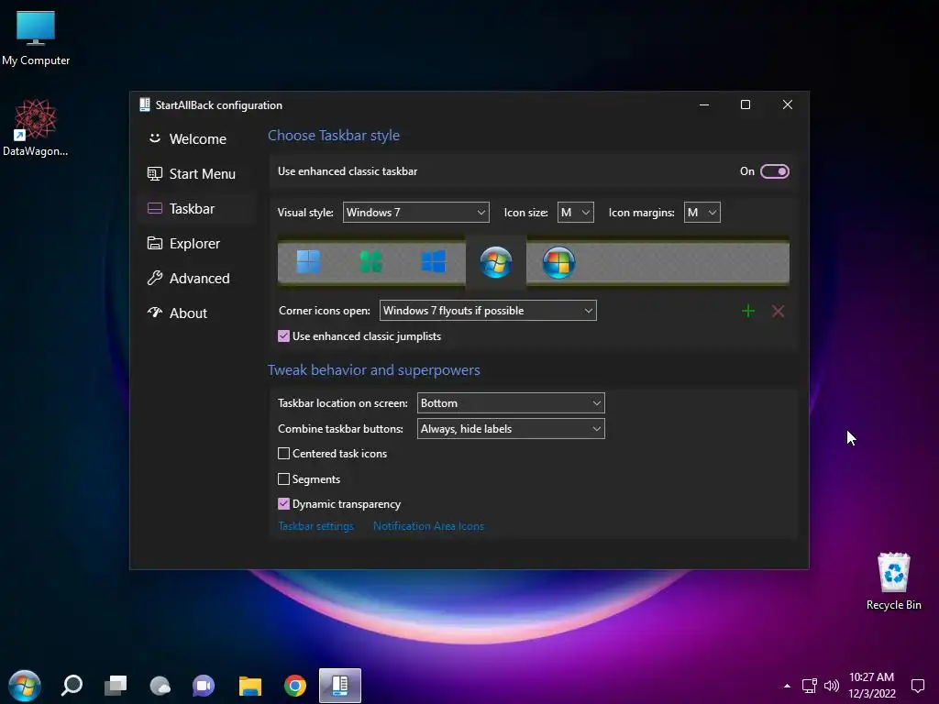This screenshot has width=939, height=704.
Task: Open the volume speaker tray icon
Action: coord(832,686)
